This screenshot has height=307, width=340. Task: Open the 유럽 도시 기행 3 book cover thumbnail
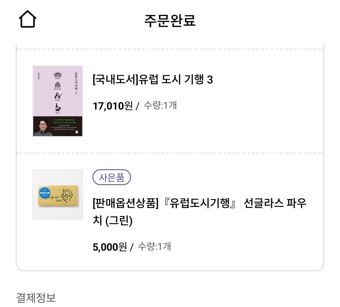[58, 101]
